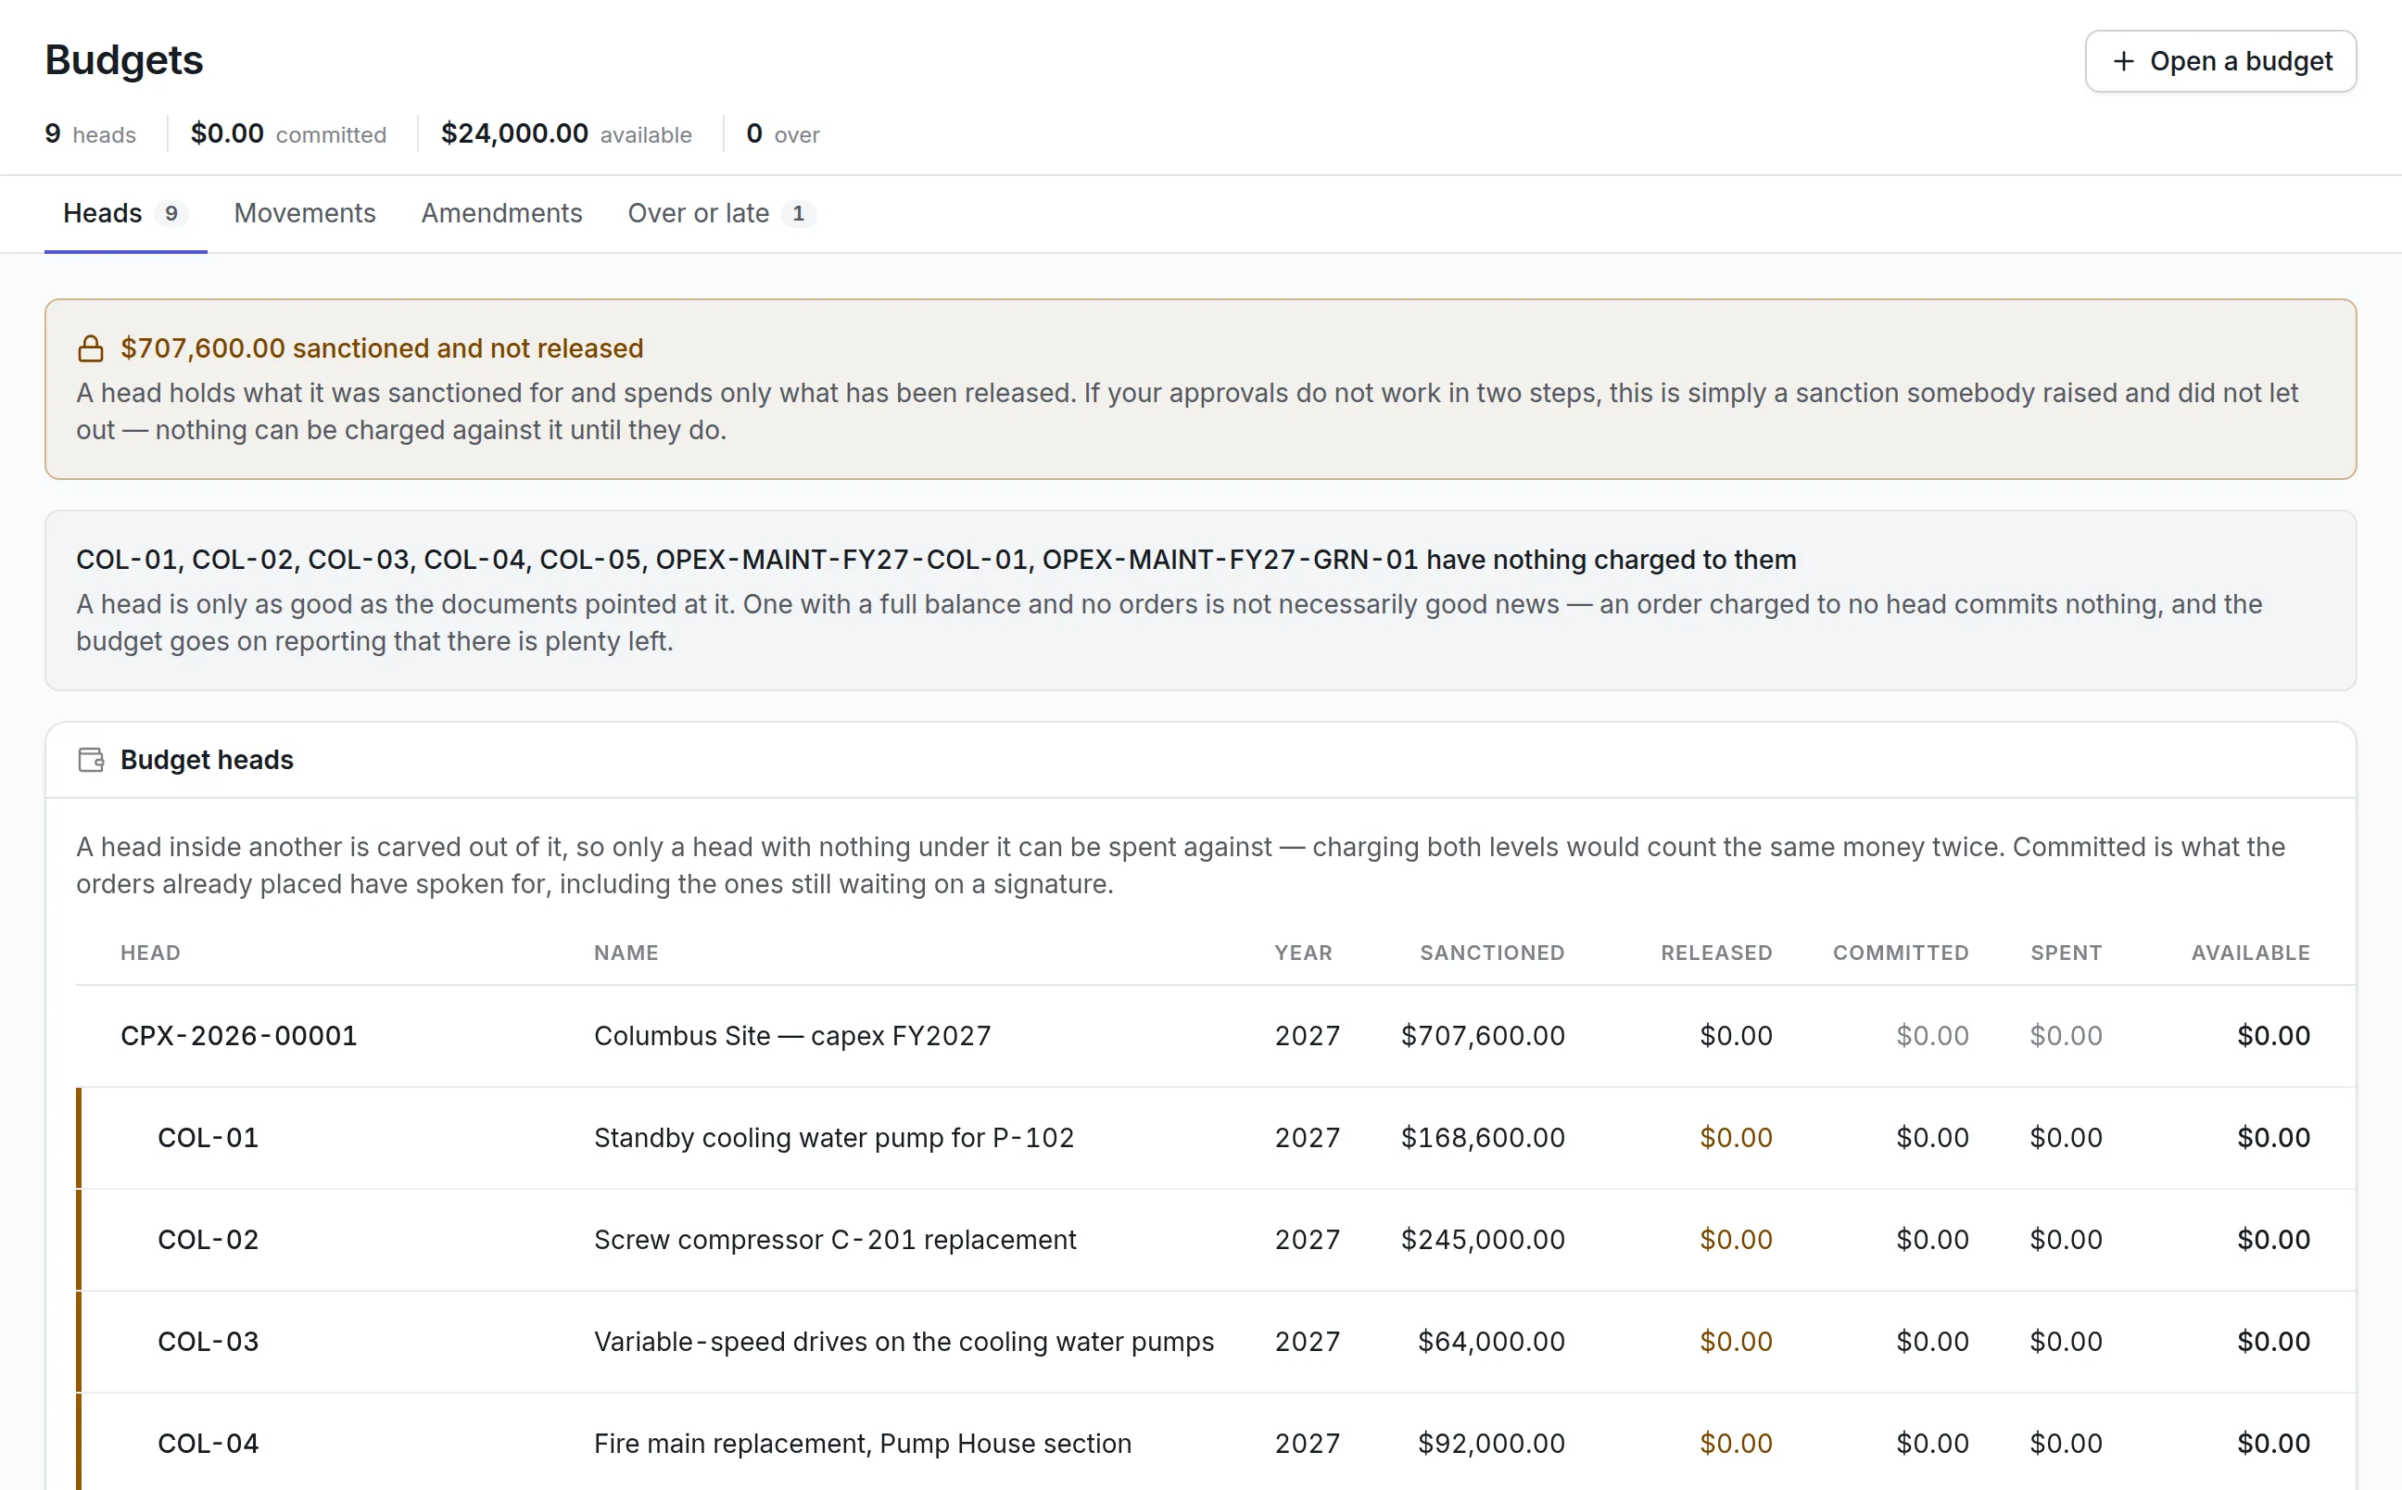Click the NAME column header
Screen dimensions: 2402x1490
626,953
